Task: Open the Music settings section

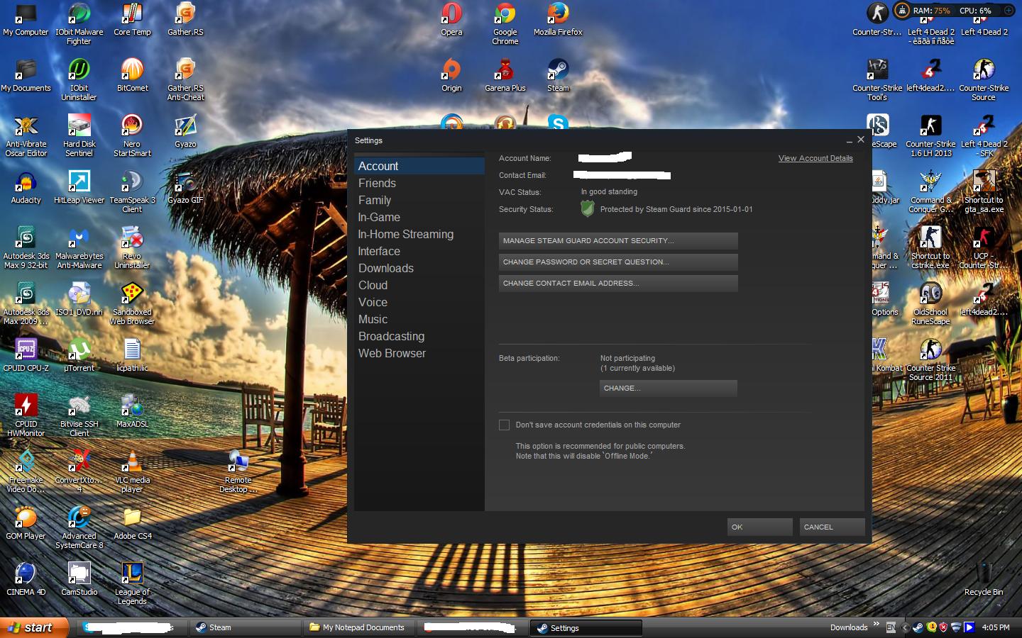Action: (419, 319)
